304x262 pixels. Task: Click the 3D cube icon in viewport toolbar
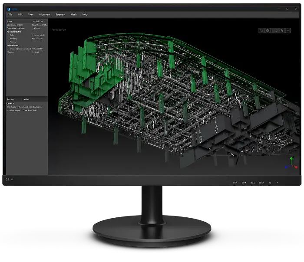[x=268, y=30]
